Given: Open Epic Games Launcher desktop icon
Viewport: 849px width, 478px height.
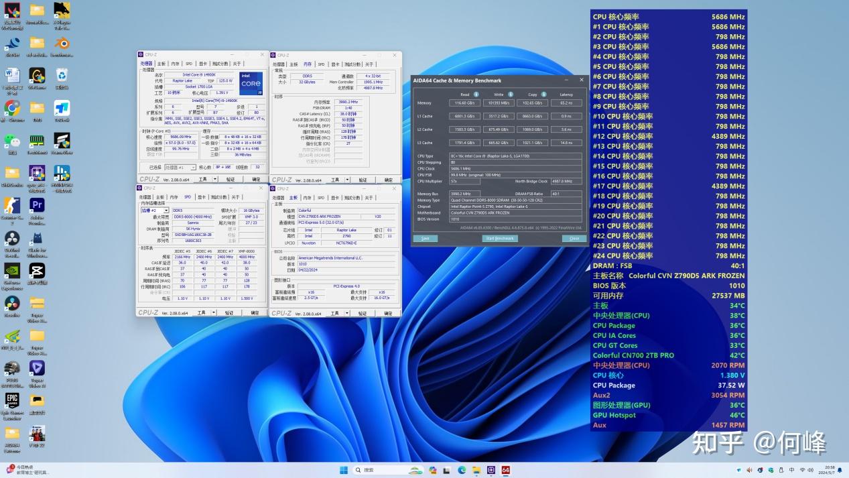Looking at the screenshot, I should click(x=12, y=401).
